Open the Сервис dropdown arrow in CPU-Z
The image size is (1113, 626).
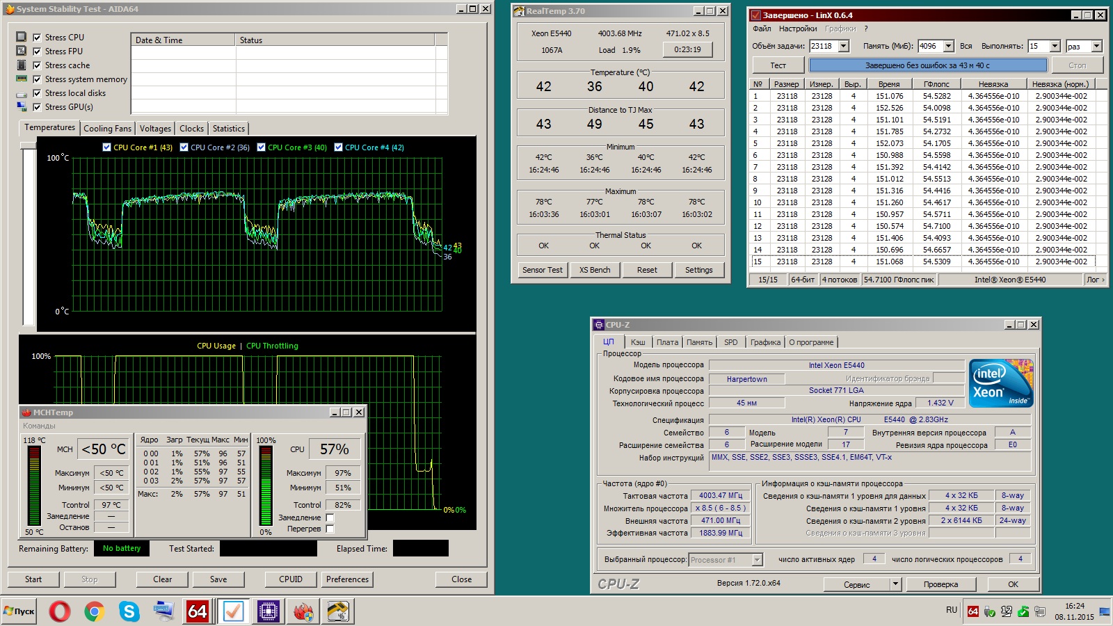(895, 584)
